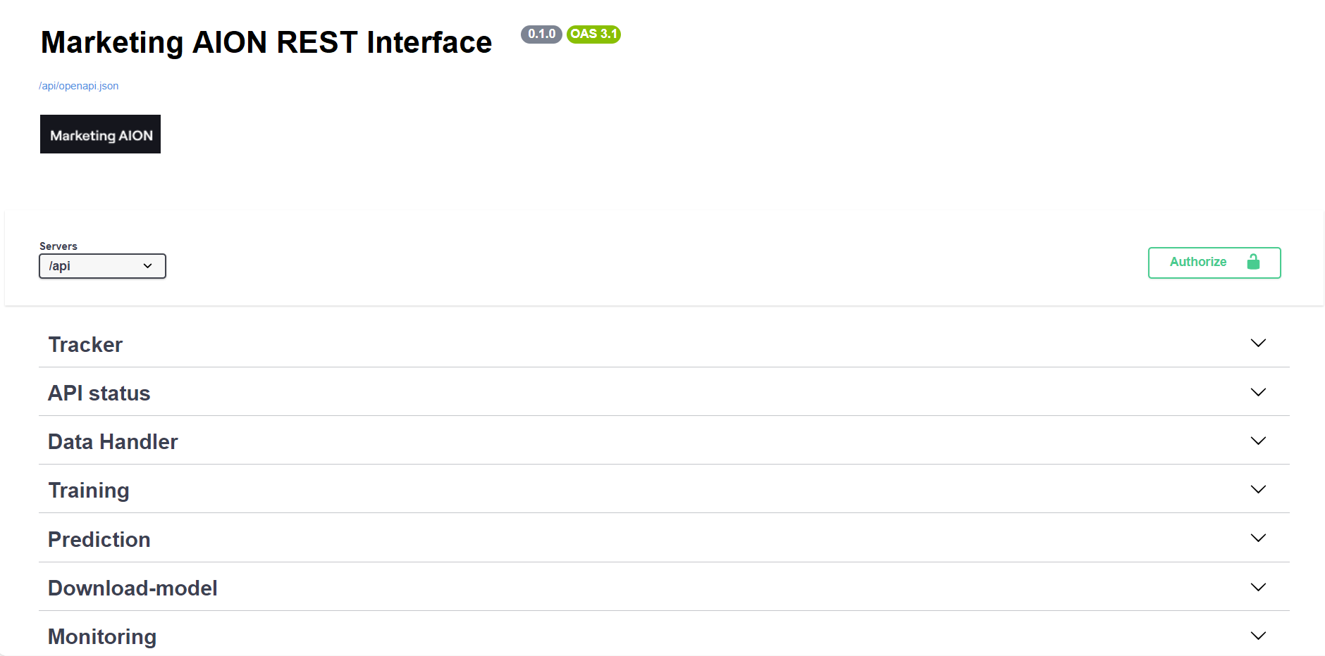
Task: Click the Authorize button label
Action: click(1197, 262)
